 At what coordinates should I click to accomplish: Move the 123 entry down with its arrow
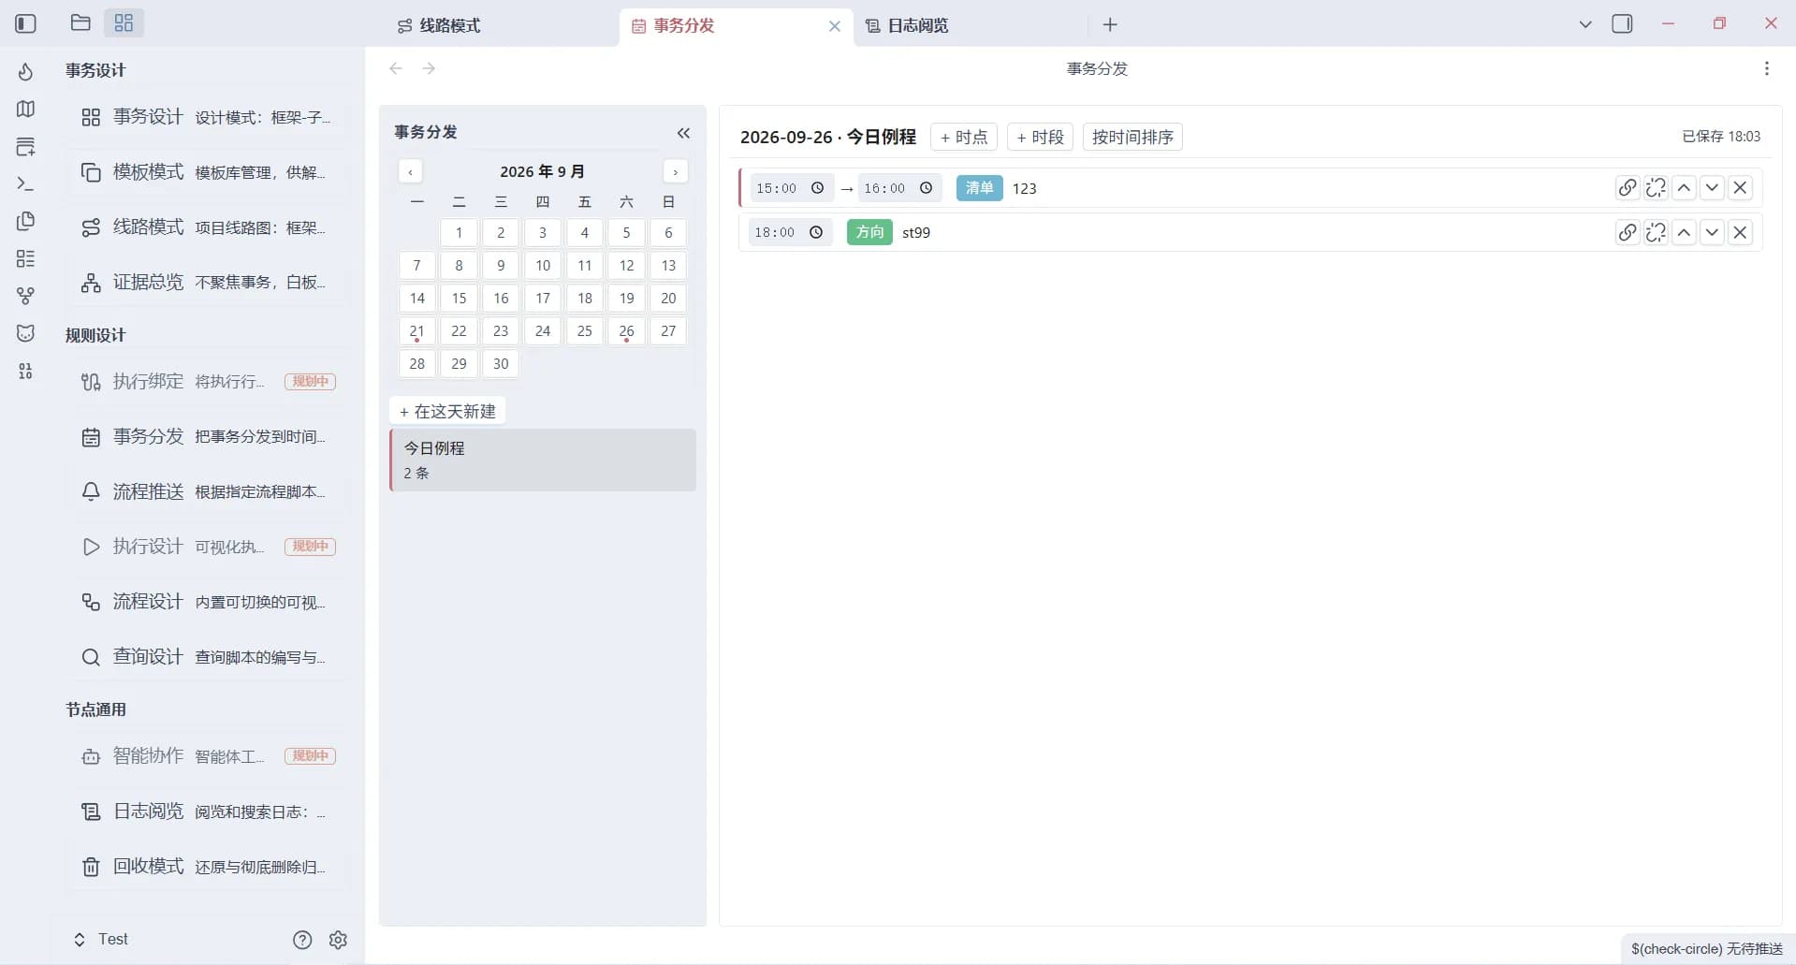point(1712,187)
